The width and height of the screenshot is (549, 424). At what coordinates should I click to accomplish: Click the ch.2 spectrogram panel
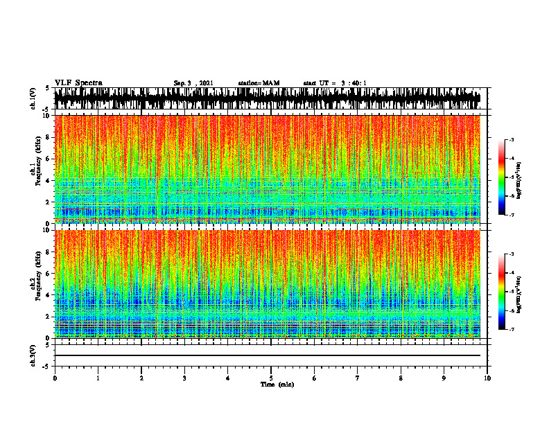click(268, 284)
